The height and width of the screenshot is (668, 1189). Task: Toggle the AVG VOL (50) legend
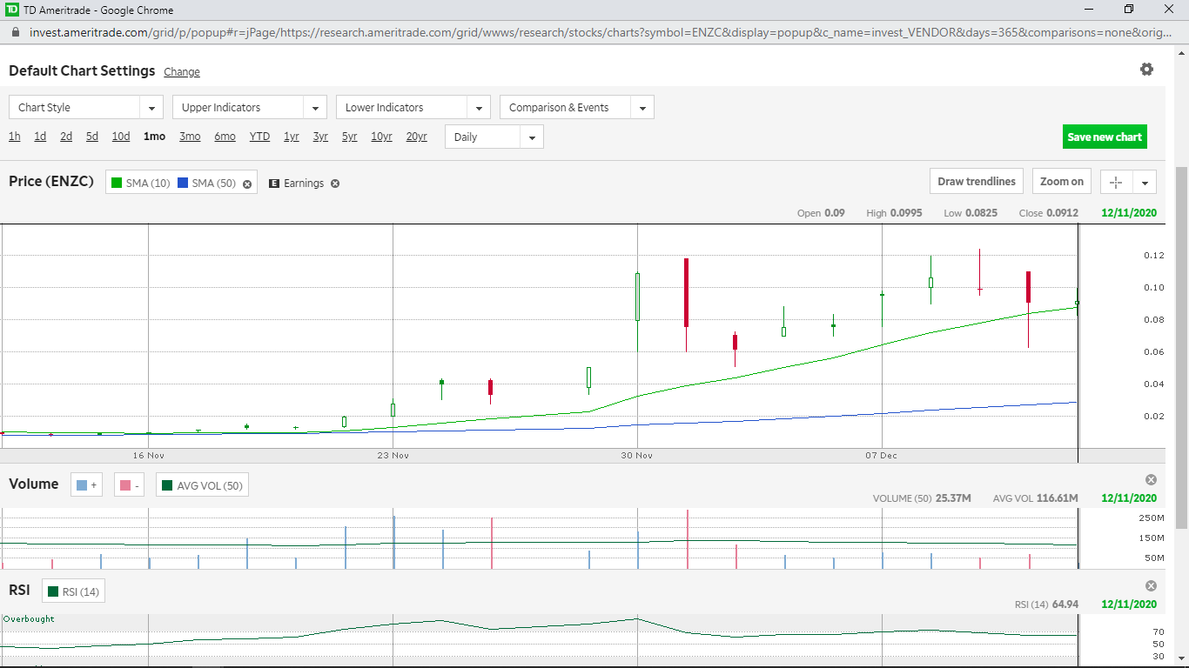(202, 485)
